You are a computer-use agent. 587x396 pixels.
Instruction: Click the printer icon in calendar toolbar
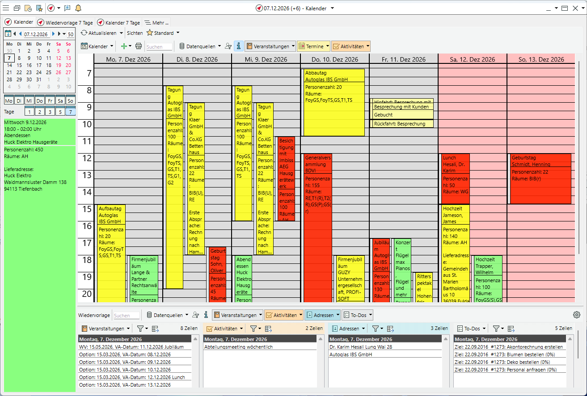(139, 46)
